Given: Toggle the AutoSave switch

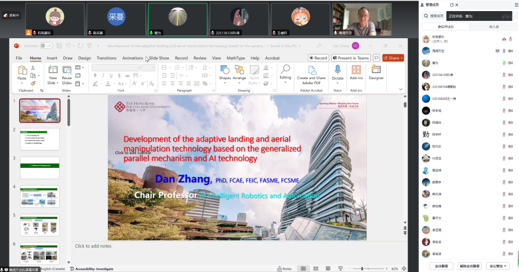Looking at the screenshot, I should click(x=46, y=45).
